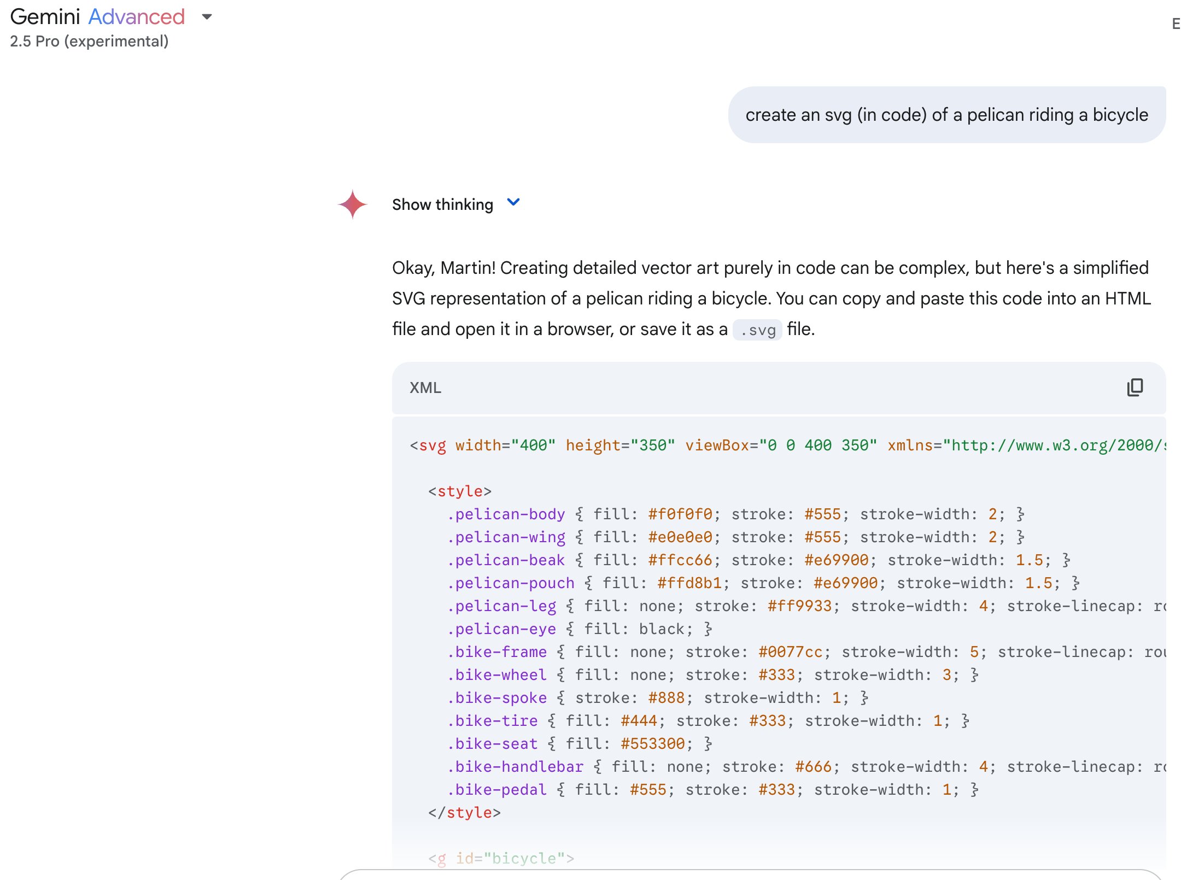Expand the Show thinking chevron
Screen dimensions: 1181x880
pos(513,203)
